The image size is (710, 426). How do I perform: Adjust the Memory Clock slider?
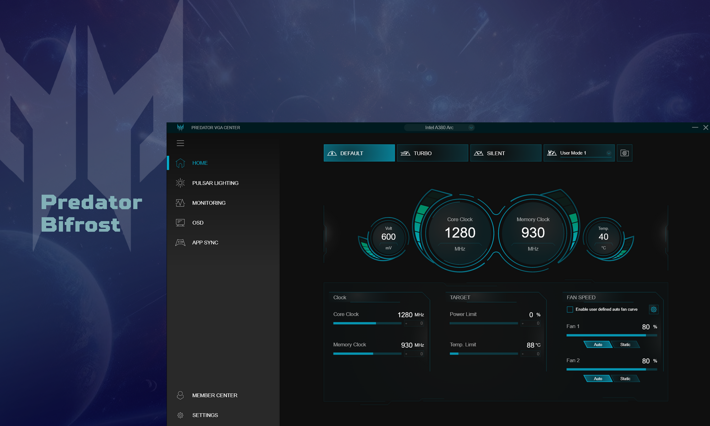367,354
